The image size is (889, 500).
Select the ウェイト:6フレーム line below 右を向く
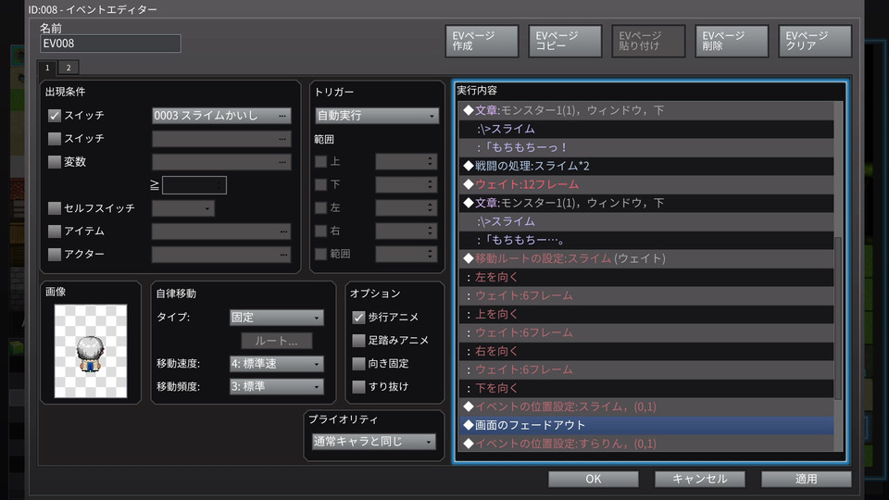646,369
